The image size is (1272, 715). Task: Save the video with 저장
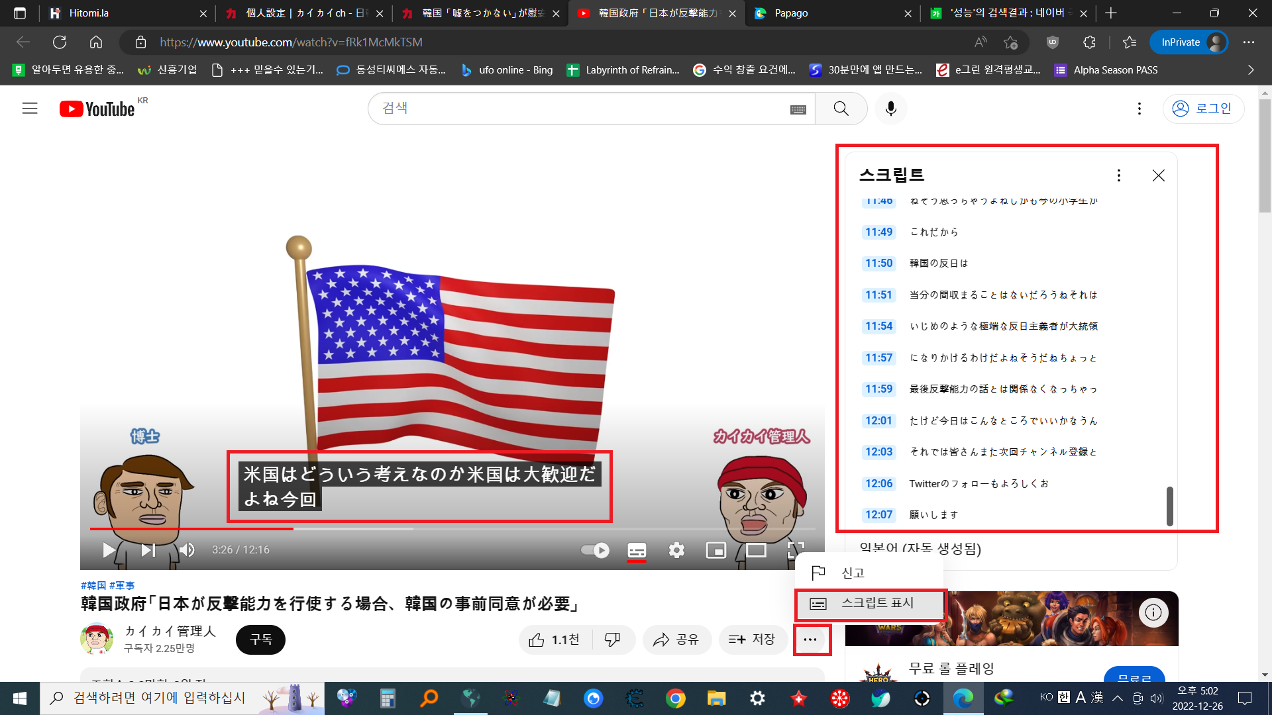click(753, 640)
